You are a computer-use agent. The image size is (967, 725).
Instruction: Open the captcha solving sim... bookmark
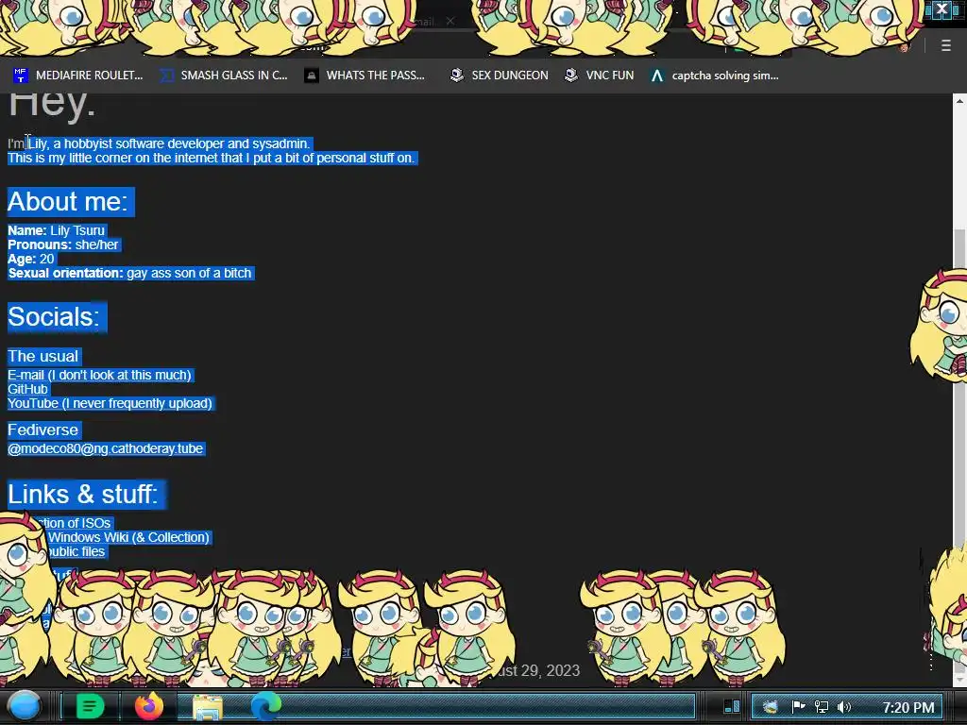(x=715, y=76)
